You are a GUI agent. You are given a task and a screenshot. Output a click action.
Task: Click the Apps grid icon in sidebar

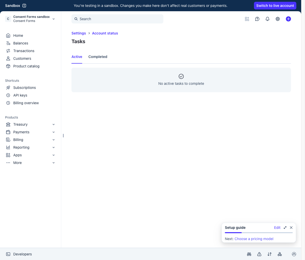coord(8,155)
